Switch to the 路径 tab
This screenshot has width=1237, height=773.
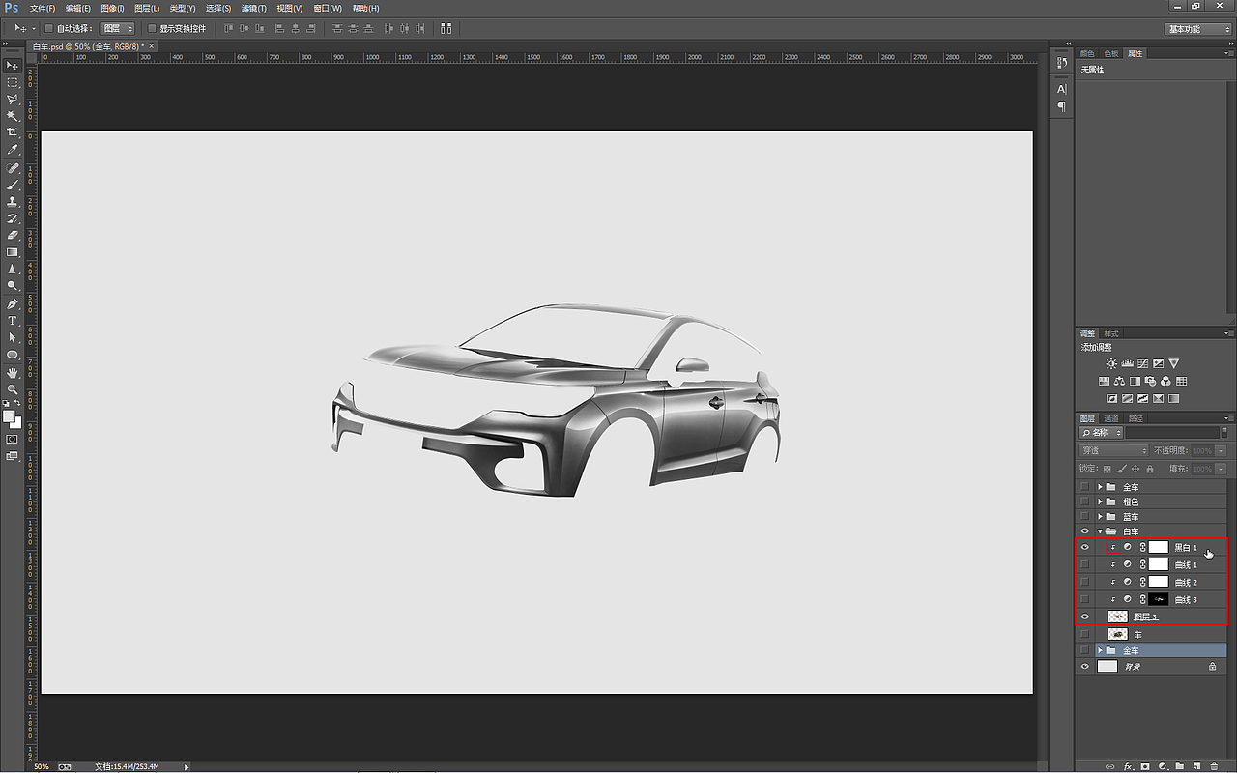coord(1136,418)
